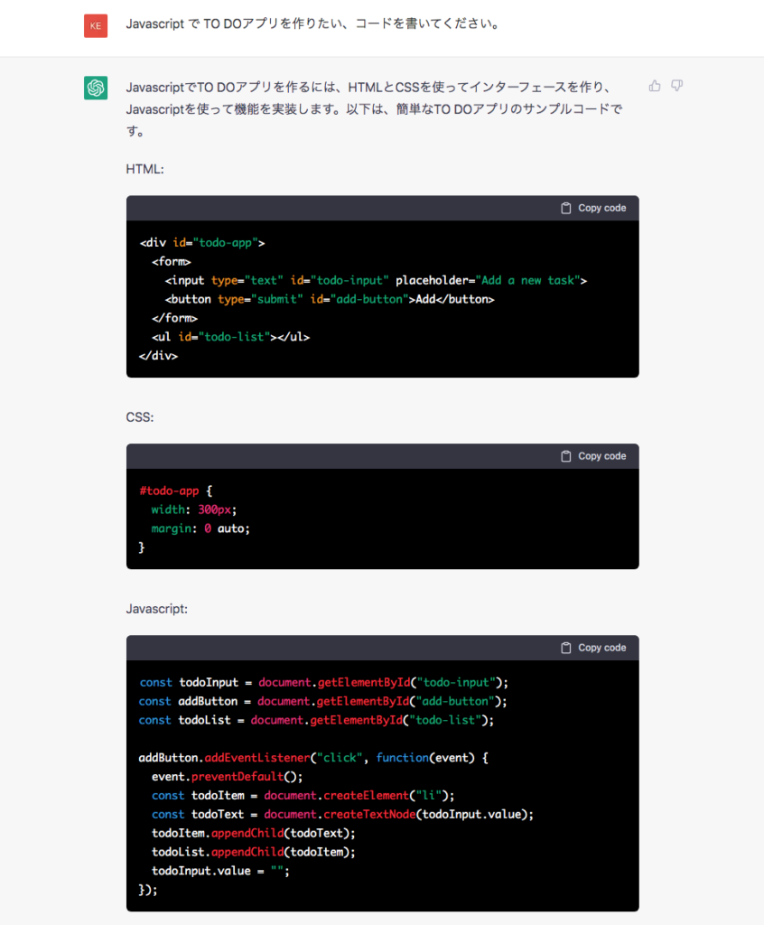
Task: Click the clipboard icon in the HTML block header
Action: pyautogui.click(x=565, y=209)
